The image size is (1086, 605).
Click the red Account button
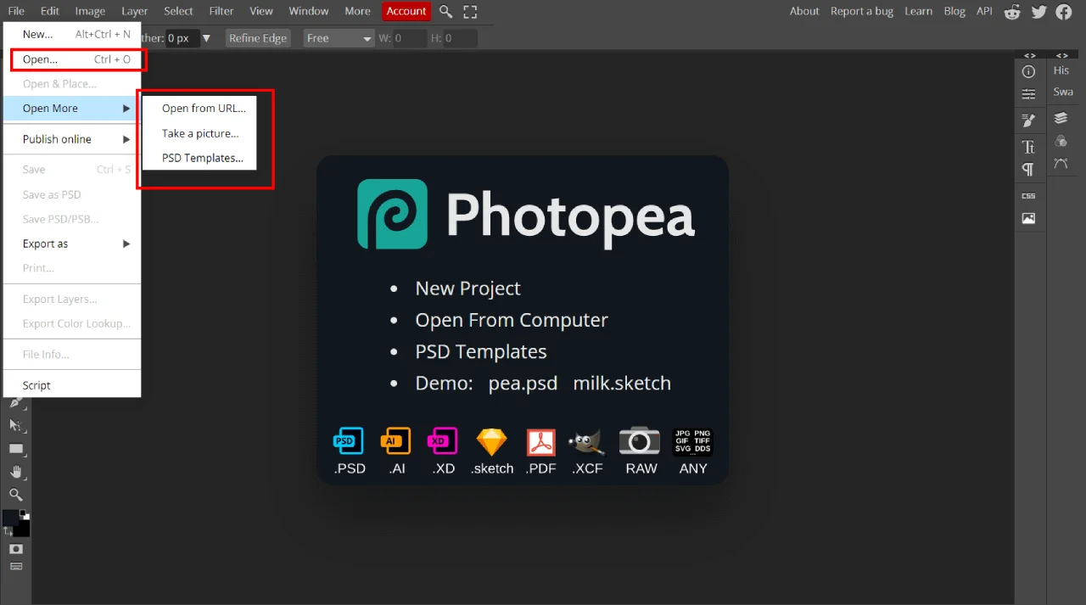(x=406, y=12)
